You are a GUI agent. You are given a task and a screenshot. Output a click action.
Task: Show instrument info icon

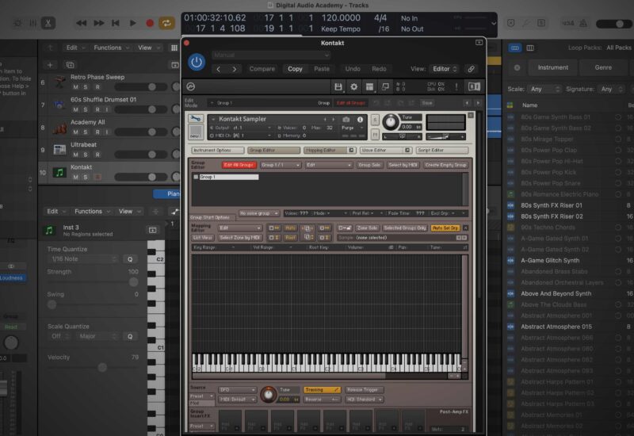tap(360, 120)
